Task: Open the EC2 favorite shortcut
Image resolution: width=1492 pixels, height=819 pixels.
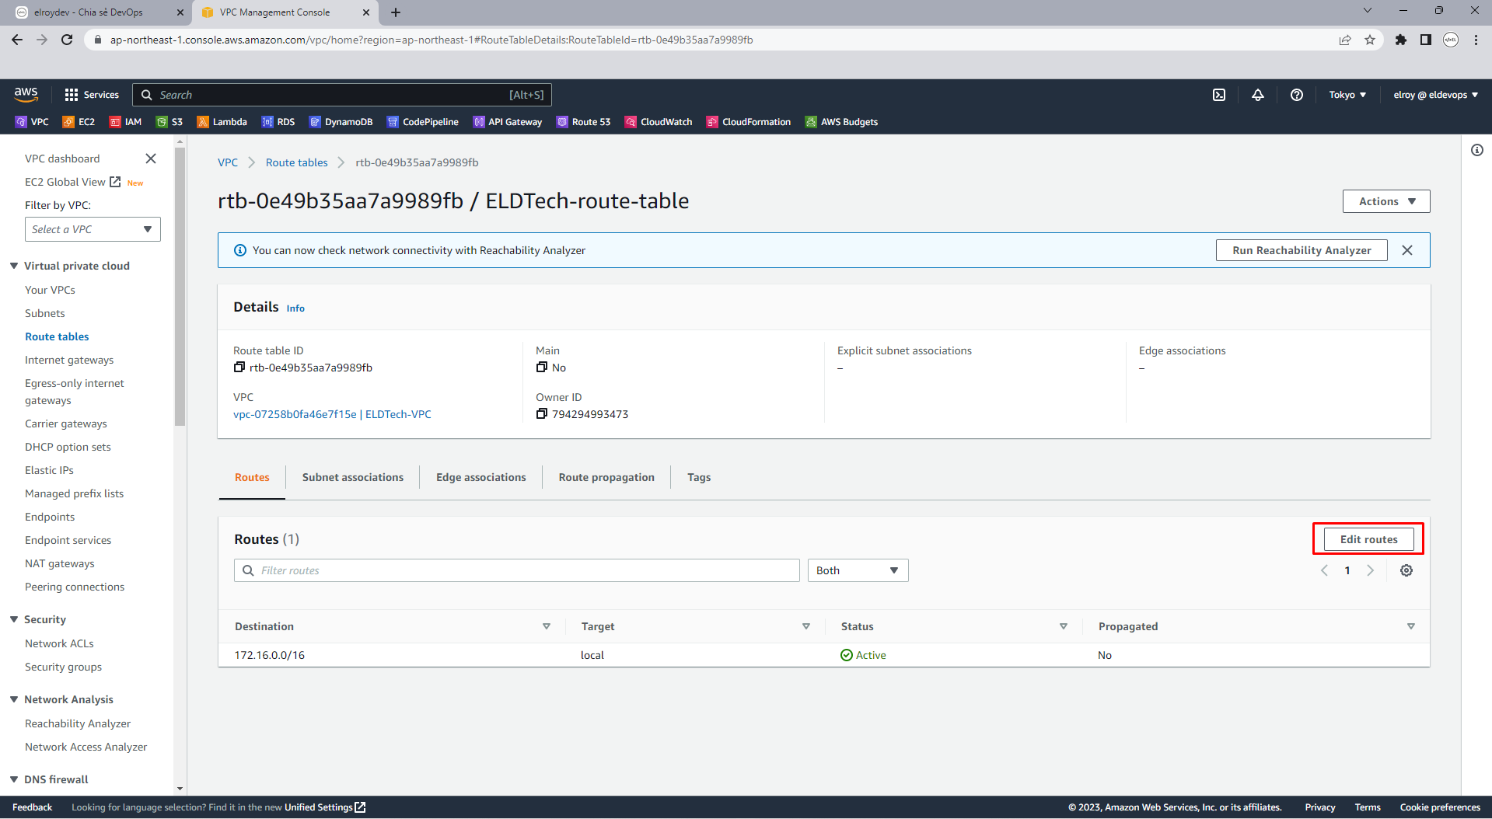Action: 79,122
